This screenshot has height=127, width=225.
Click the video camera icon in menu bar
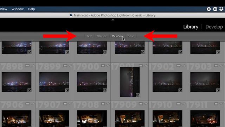click(x=215, y=9)
